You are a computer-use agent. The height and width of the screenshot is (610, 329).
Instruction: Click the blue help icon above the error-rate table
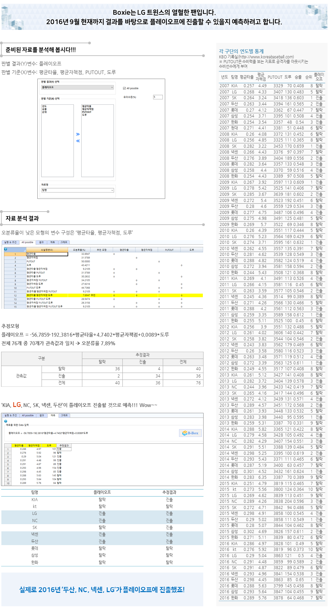click(5, 249)
